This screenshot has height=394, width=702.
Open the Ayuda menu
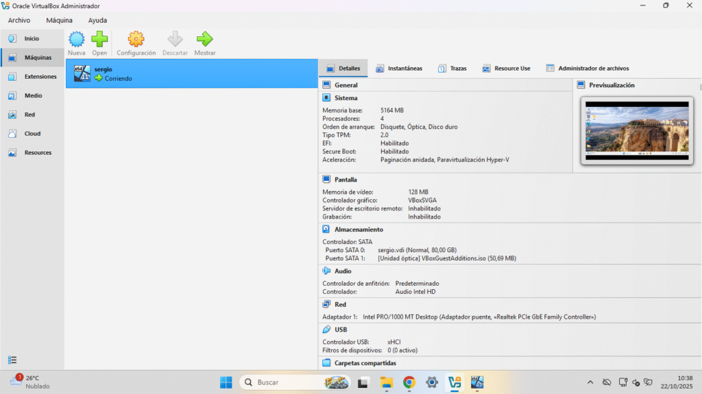tap(97, 21)
